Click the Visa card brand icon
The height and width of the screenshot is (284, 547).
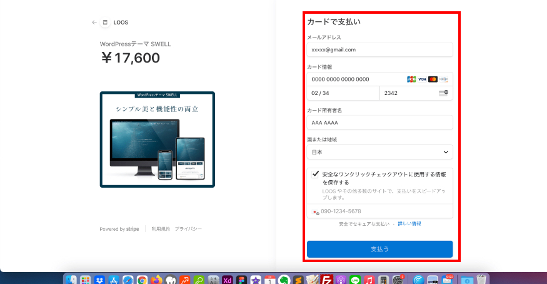[422, 79]
